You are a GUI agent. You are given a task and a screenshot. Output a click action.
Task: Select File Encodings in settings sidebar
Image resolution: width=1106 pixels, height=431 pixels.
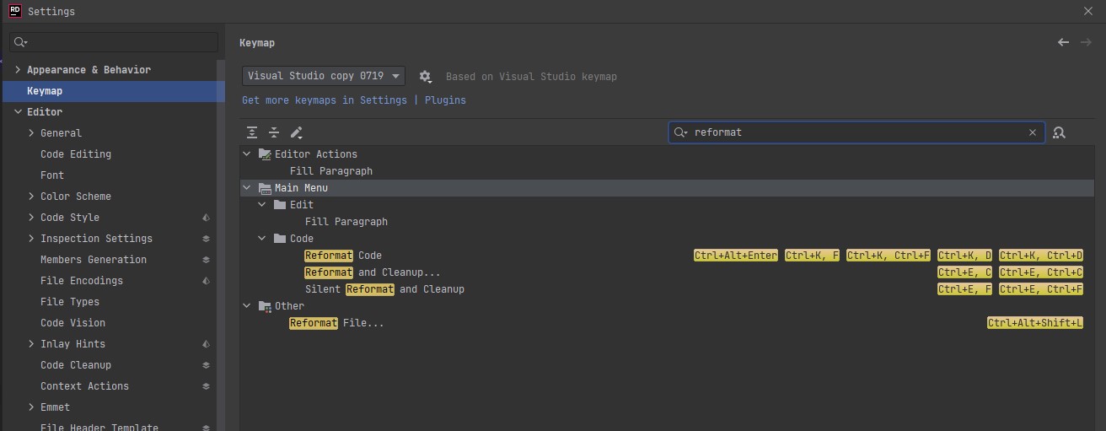(x=82, y=281)
